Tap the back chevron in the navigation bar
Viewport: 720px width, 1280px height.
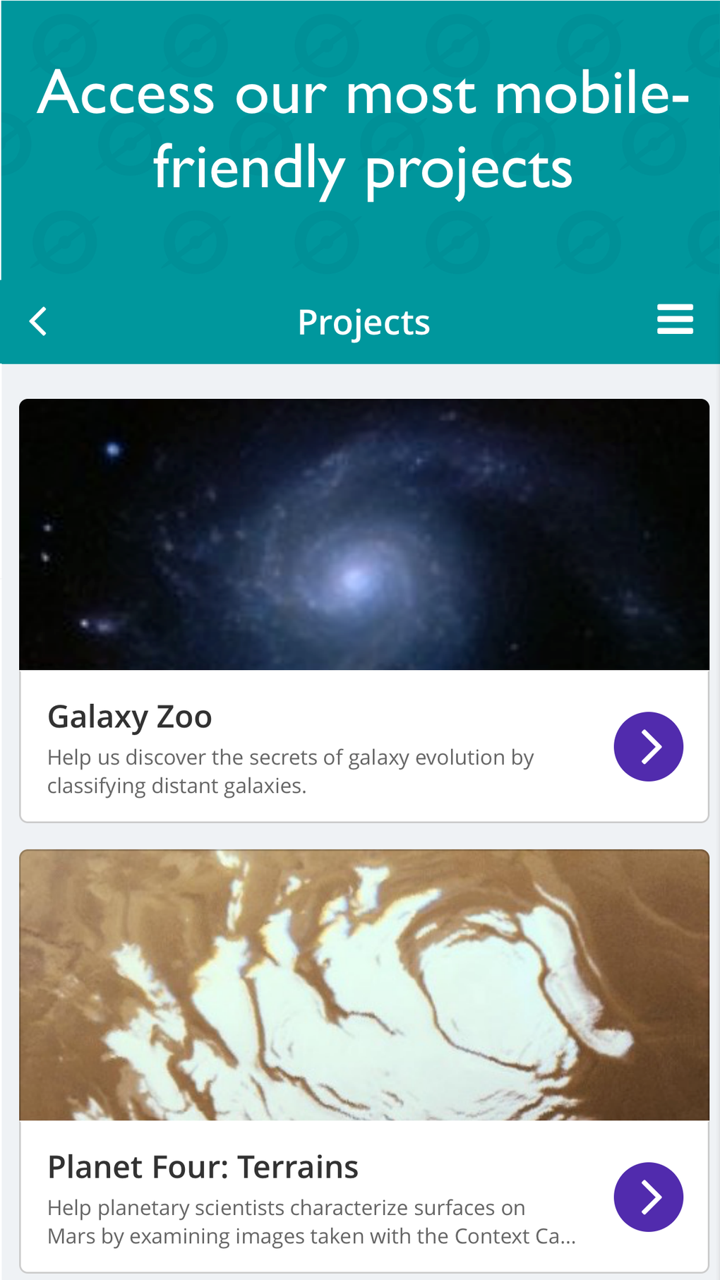37,321
